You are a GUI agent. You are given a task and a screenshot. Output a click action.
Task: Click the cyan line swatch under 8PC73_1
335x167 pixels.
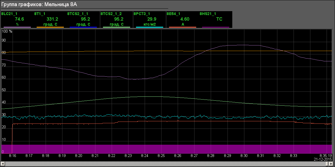click(x=149, y=27)
